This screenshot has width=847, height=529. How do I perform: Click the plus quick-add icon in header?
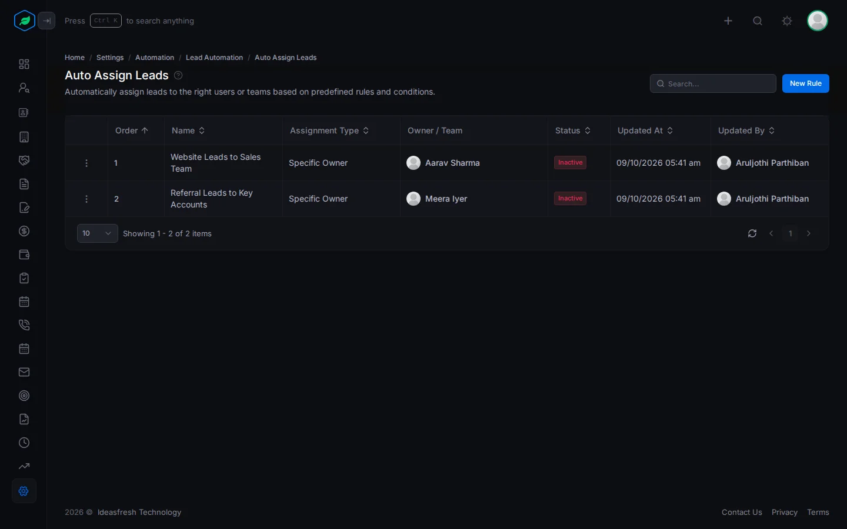tap(728, 21)
